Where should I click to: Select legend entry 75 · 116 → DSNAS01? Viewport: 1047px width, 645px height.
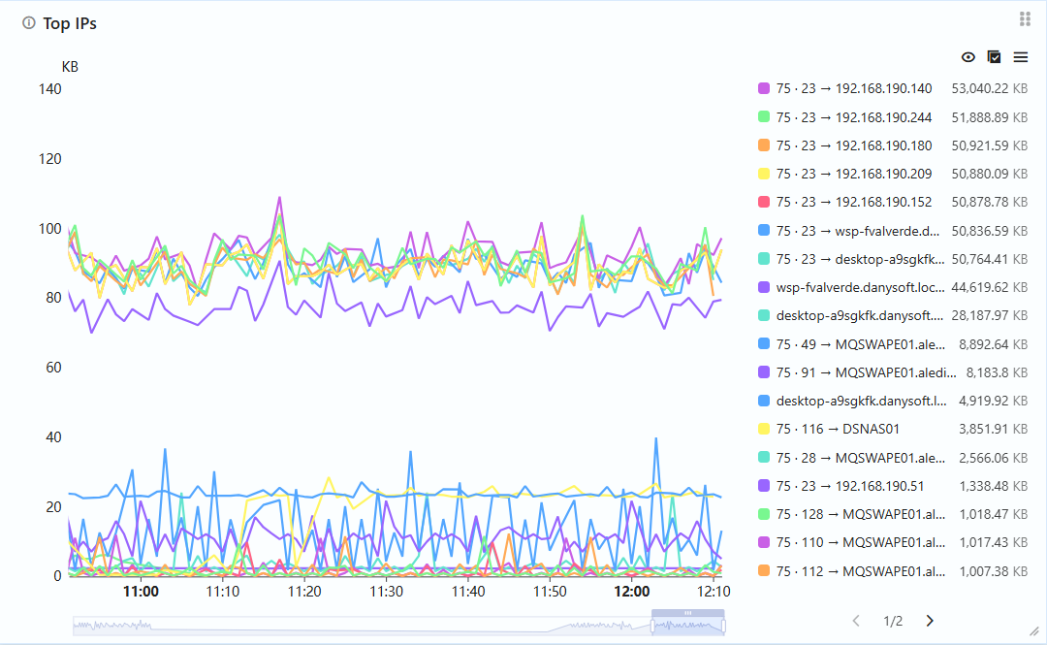893,429
